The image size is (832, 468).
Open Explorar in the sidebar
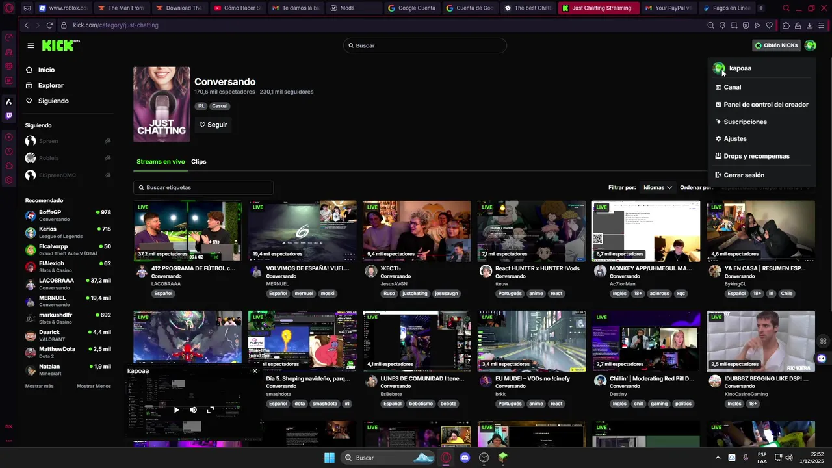point(51,85)
